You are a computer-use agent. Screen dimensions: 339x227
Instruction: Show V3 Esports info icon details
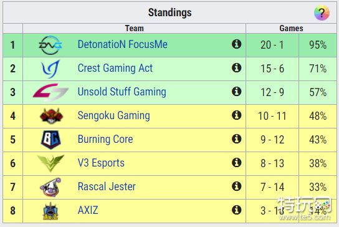pos(237,162)
